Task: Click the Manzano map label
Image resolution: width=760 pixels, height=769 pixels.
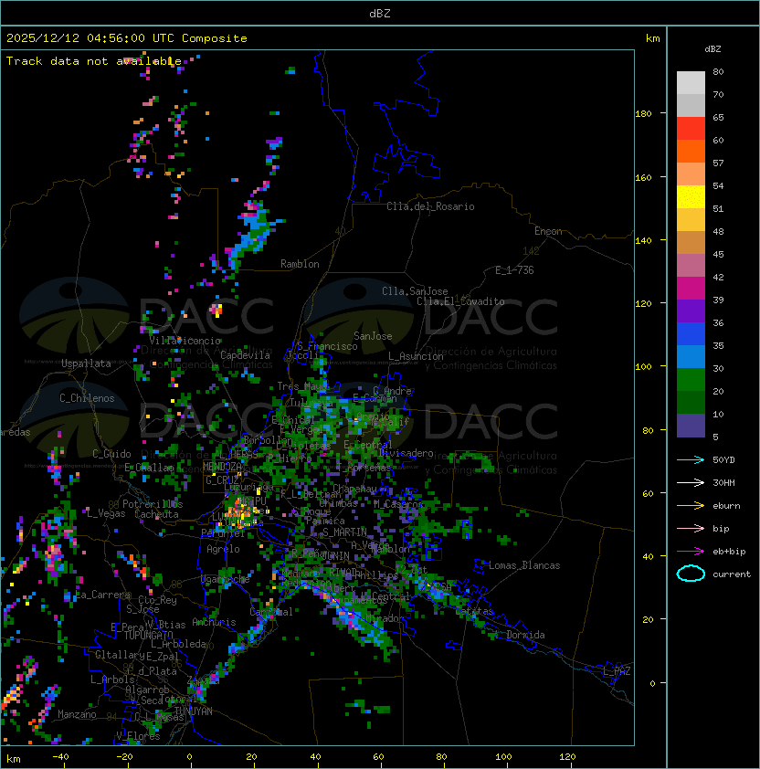Action: pyautogui.click(x=77, y=714)
